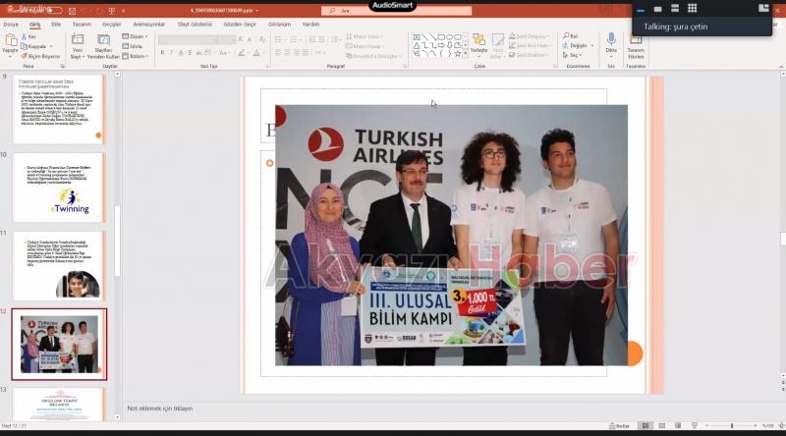Select slide 11 thumbnail
This screenshot has width=786, height=436.
(x=59, y=265)
